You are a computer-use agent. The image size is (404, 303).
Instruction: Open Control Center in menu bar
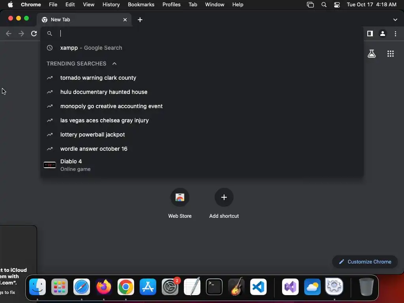coord(337,5)
